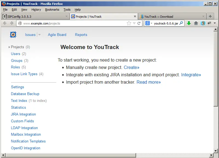Open Custom Fields
Viewport: 219px width, 158px height.
coord(22,121)
